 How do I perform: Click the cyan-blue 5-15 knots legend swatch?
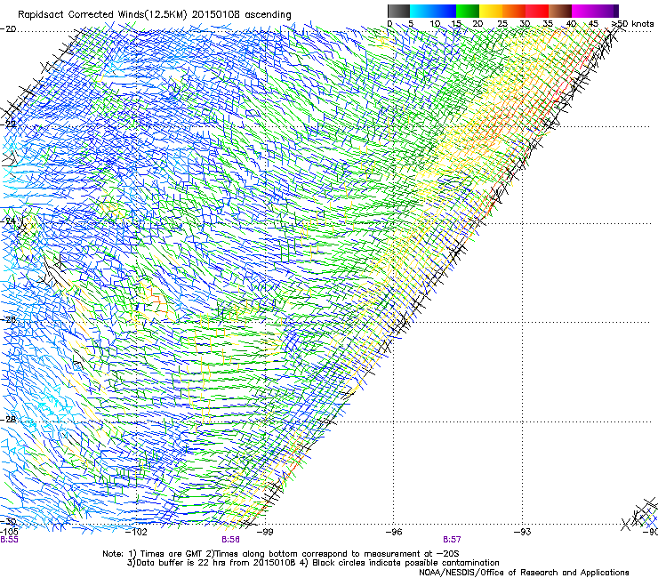click(433, 11)
